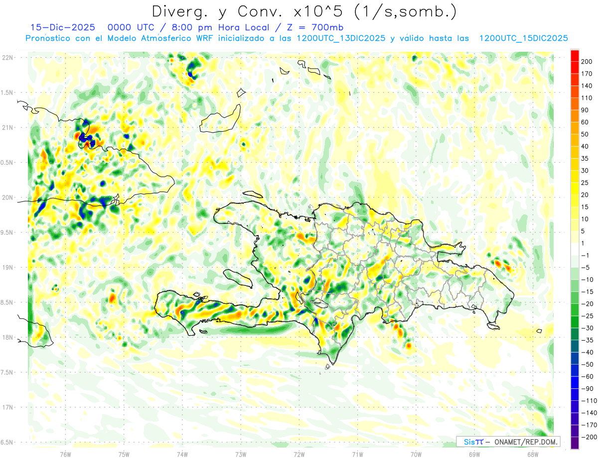Click the green swatch between -25 and -30

(x=575, y=322)
